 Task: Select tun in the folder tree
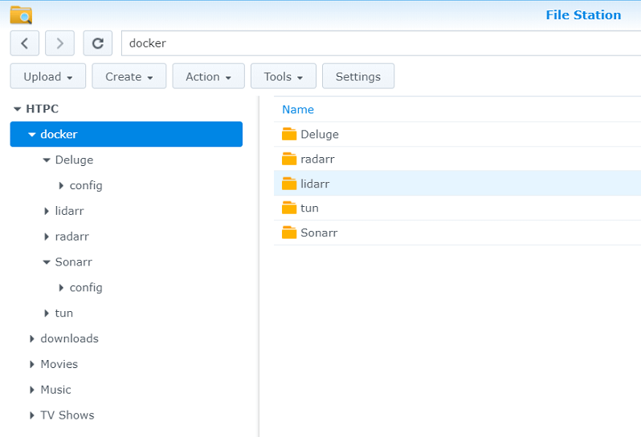click(63, 314)
